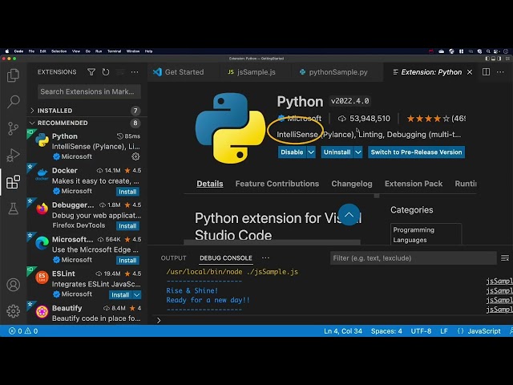
Task: Click the large Python logo
Action: (231, 128)
